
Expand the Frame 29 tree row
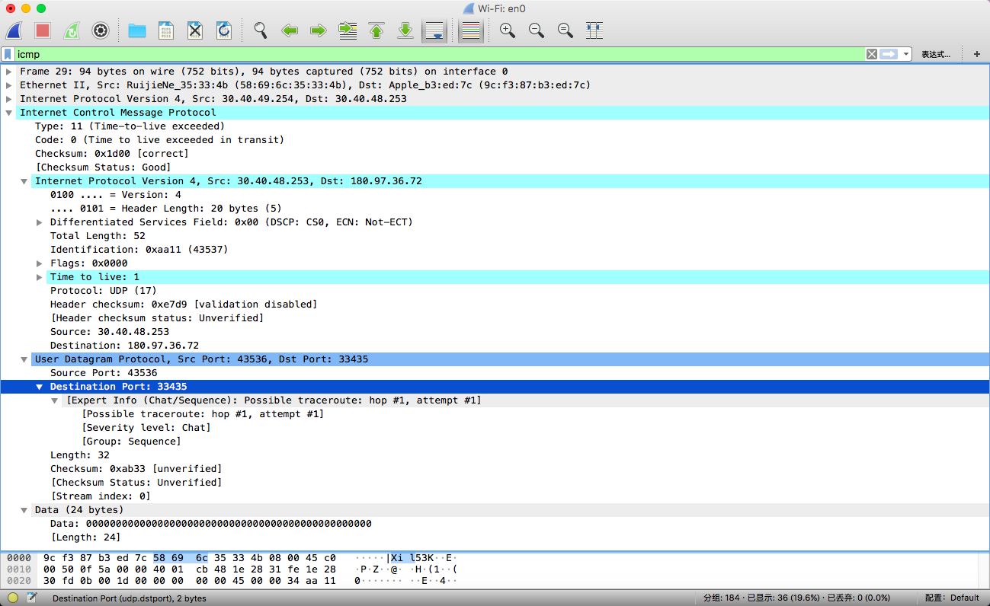pyautogui.click(x=8, y=72)
